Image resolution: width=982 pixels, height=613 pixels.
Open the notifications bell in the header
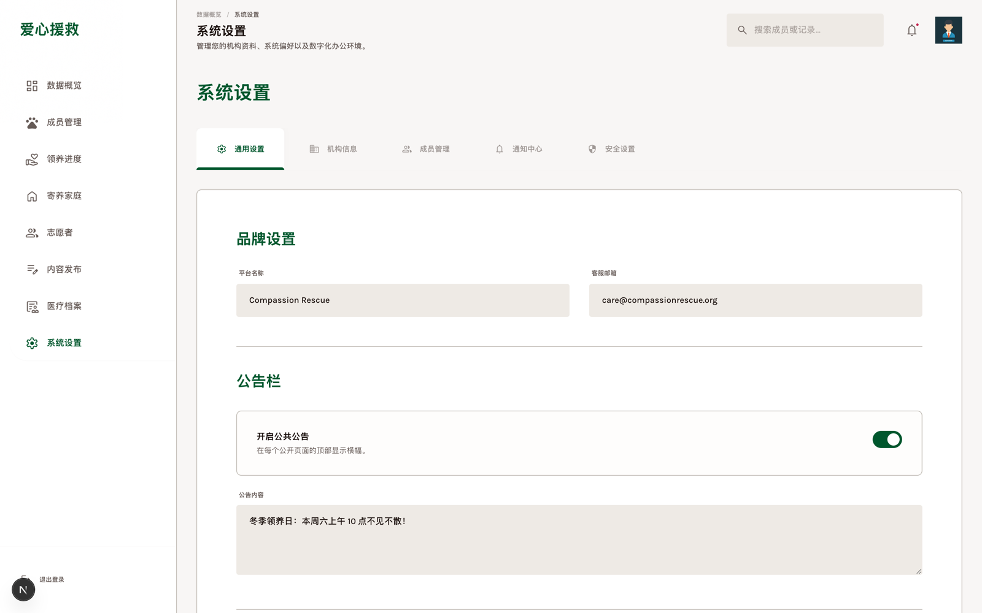912,30
